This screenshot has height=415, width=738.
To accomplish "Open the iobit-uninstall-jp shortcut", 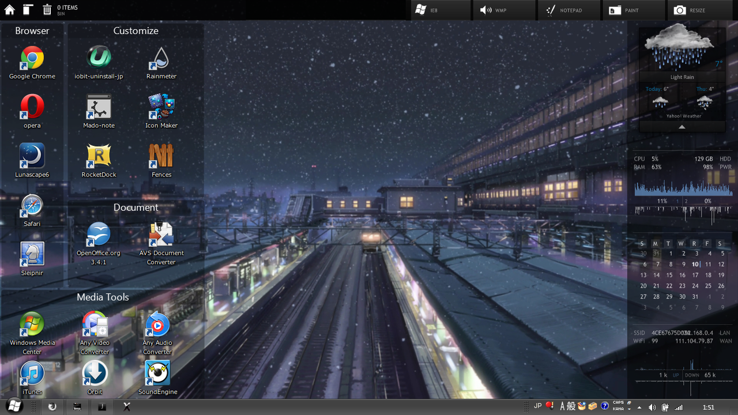I will pyautogui.click(x=99, y=63).
